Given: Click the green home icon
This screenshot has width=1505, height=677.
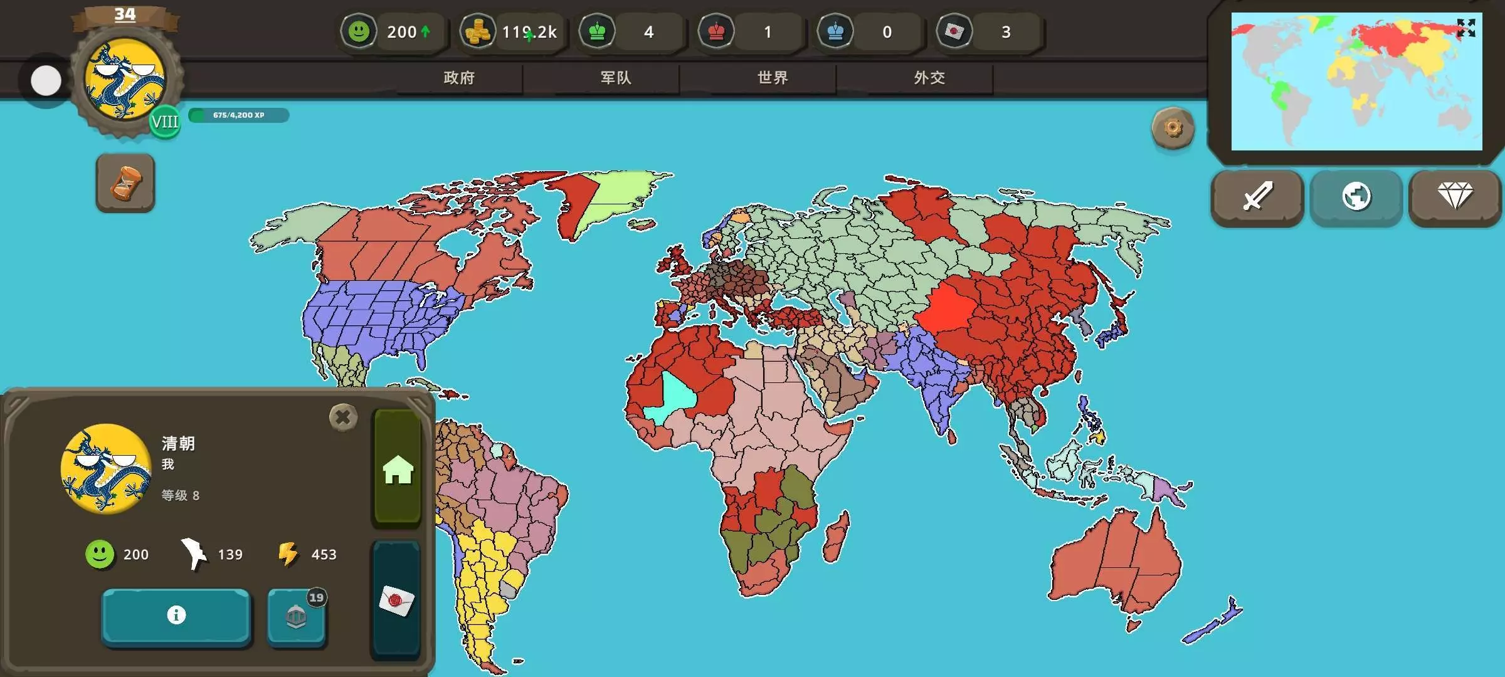Looking at the screenshot, I should pyautogui.click(x=398, y=469).
